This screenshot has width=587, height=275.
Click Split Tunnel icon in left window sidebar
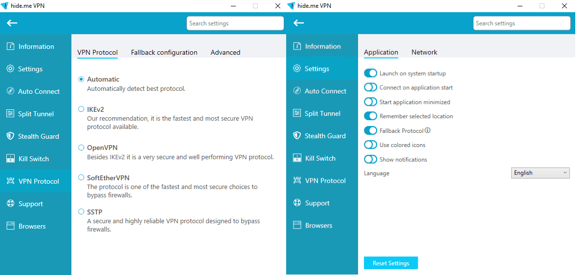(10, 114)
